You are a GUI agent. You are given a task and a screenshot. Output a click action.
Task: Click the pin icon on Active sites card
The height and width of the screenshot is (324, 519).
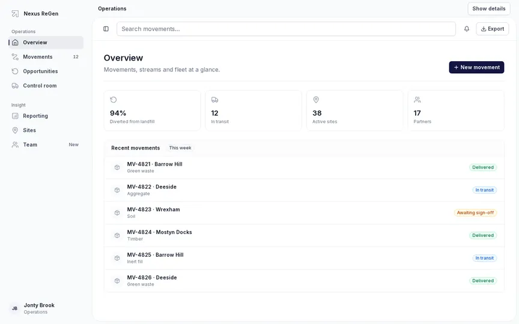(x=316, y=100)
